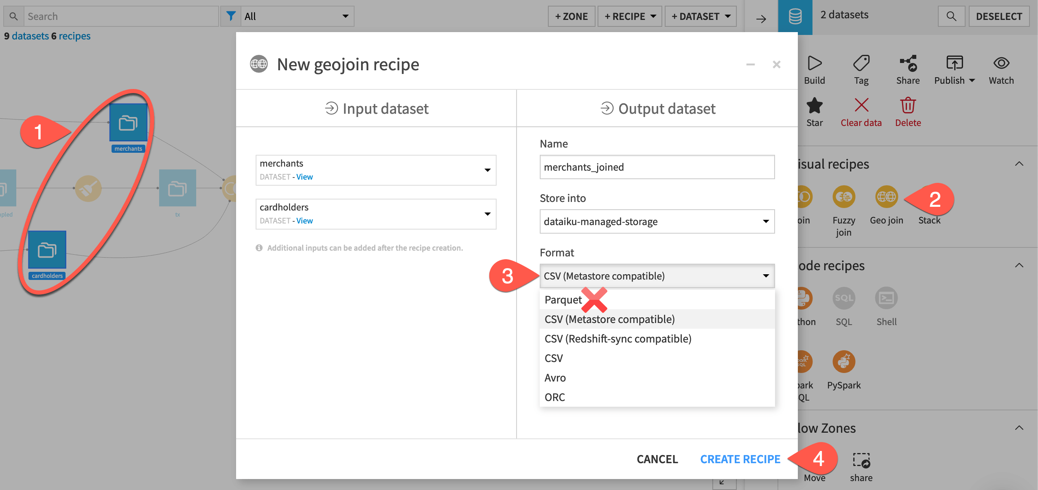
Task: Open the + DATASET dropdown
Action: coord(701,16)
